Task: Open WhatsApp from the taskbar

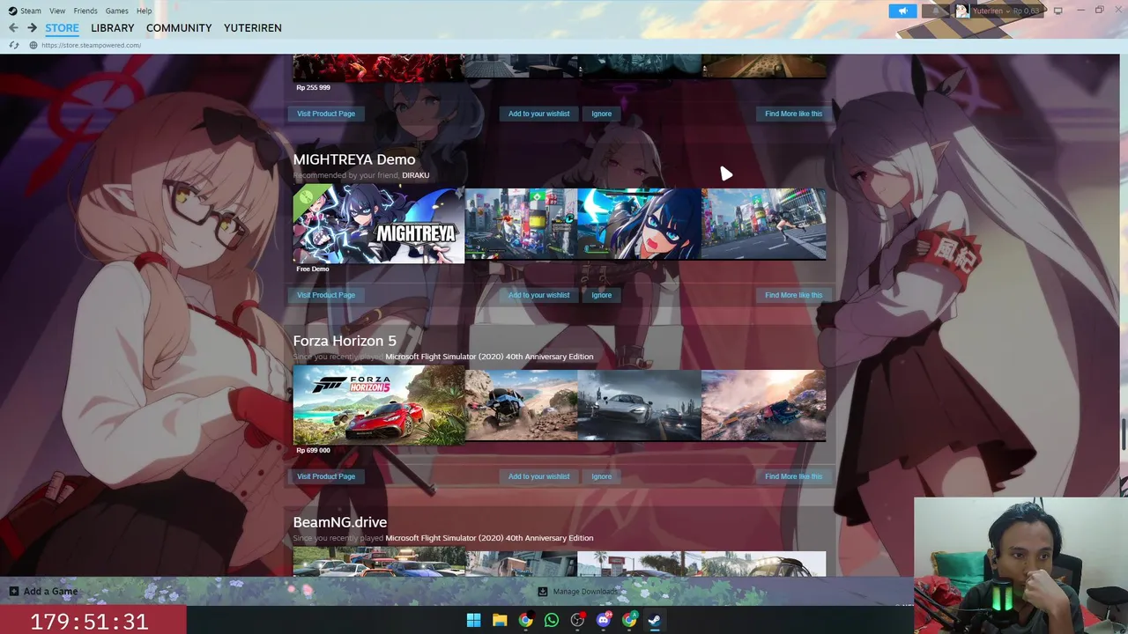Action: click(x=552, y=620)
